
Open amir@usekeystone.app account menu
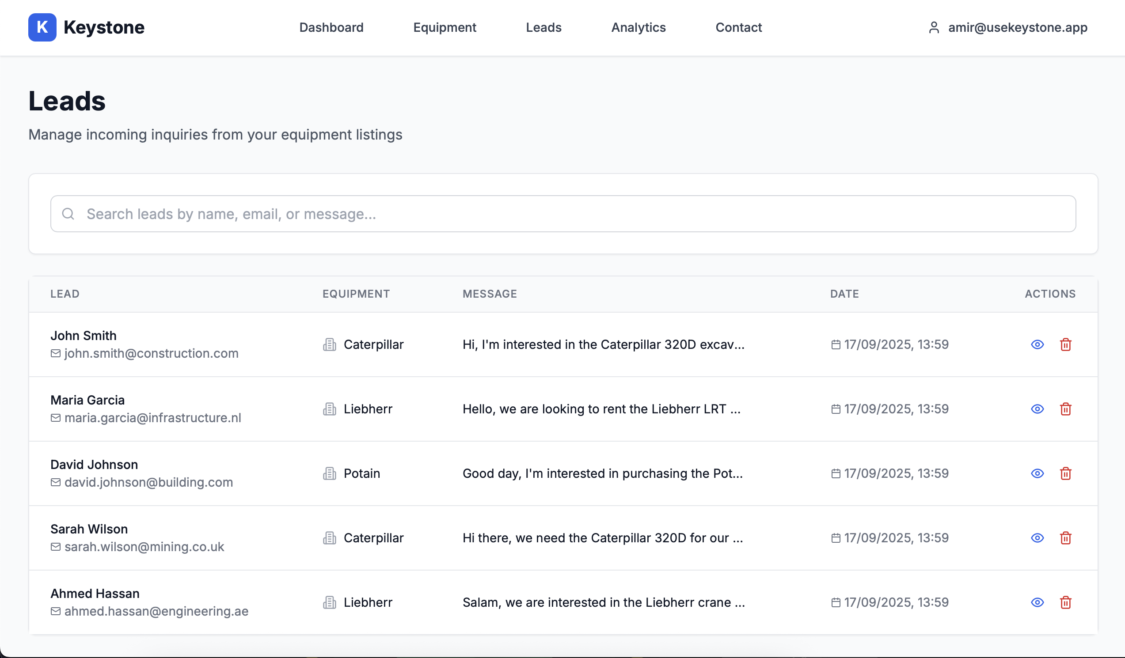coord(1018,28)
